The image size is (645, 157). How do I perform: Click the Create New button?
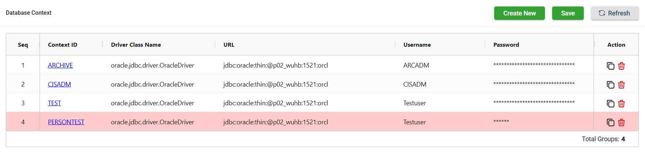coord(519,13)
